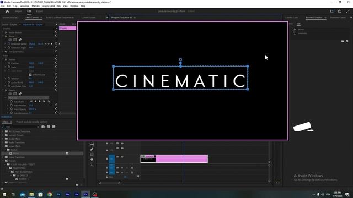353x198 pixels.
Task: Open the Markers menu
Action: click(x=35, y=6)
